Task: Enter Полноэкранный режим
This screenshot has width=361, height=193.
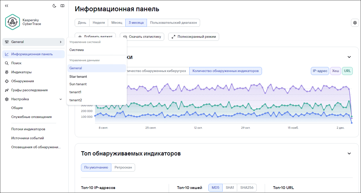Action: click(x=194, y=37)
